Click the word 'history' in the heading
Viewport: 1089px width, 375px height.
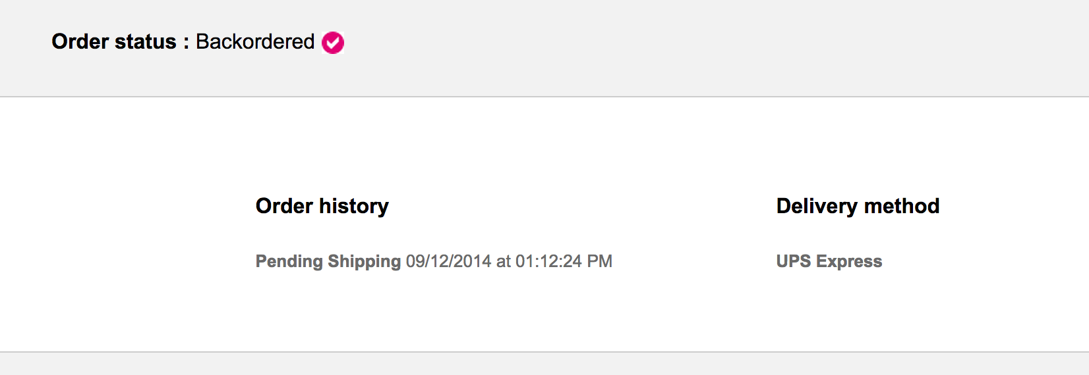point(354,206)
